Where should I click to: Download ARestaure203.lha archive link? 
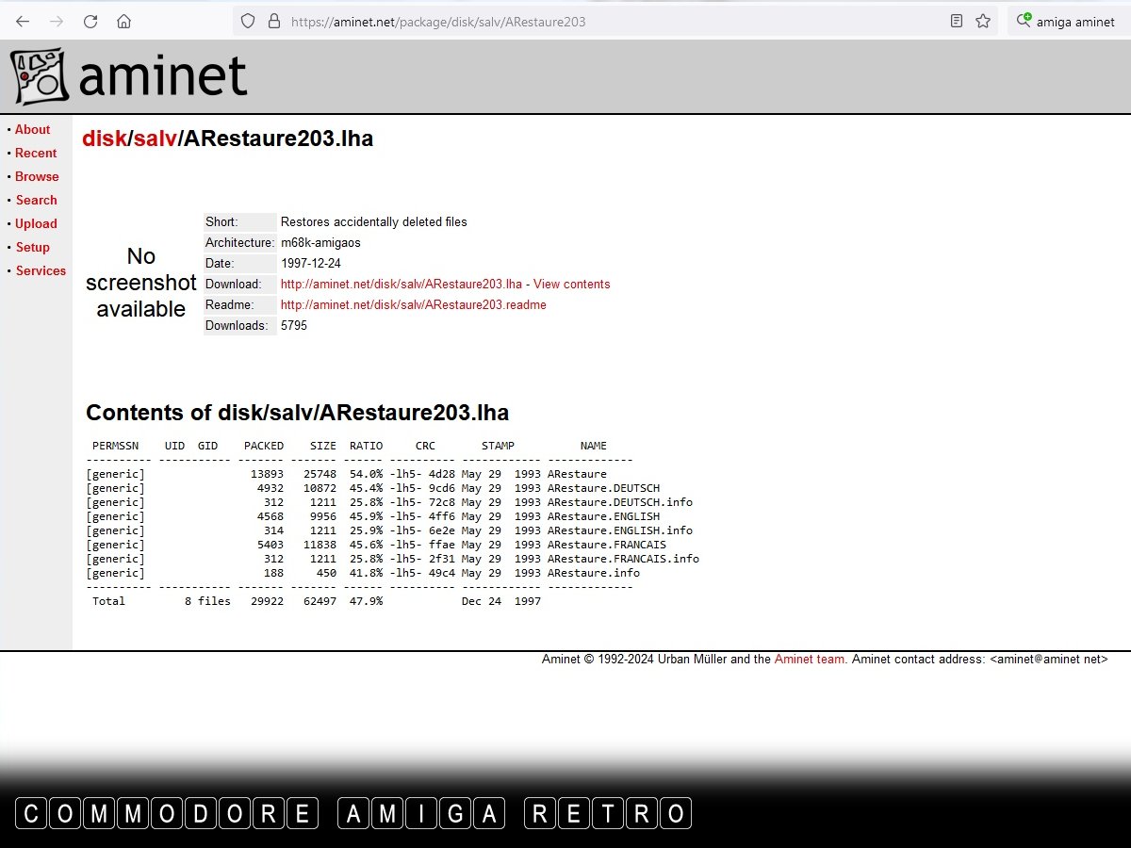point(401,285)
